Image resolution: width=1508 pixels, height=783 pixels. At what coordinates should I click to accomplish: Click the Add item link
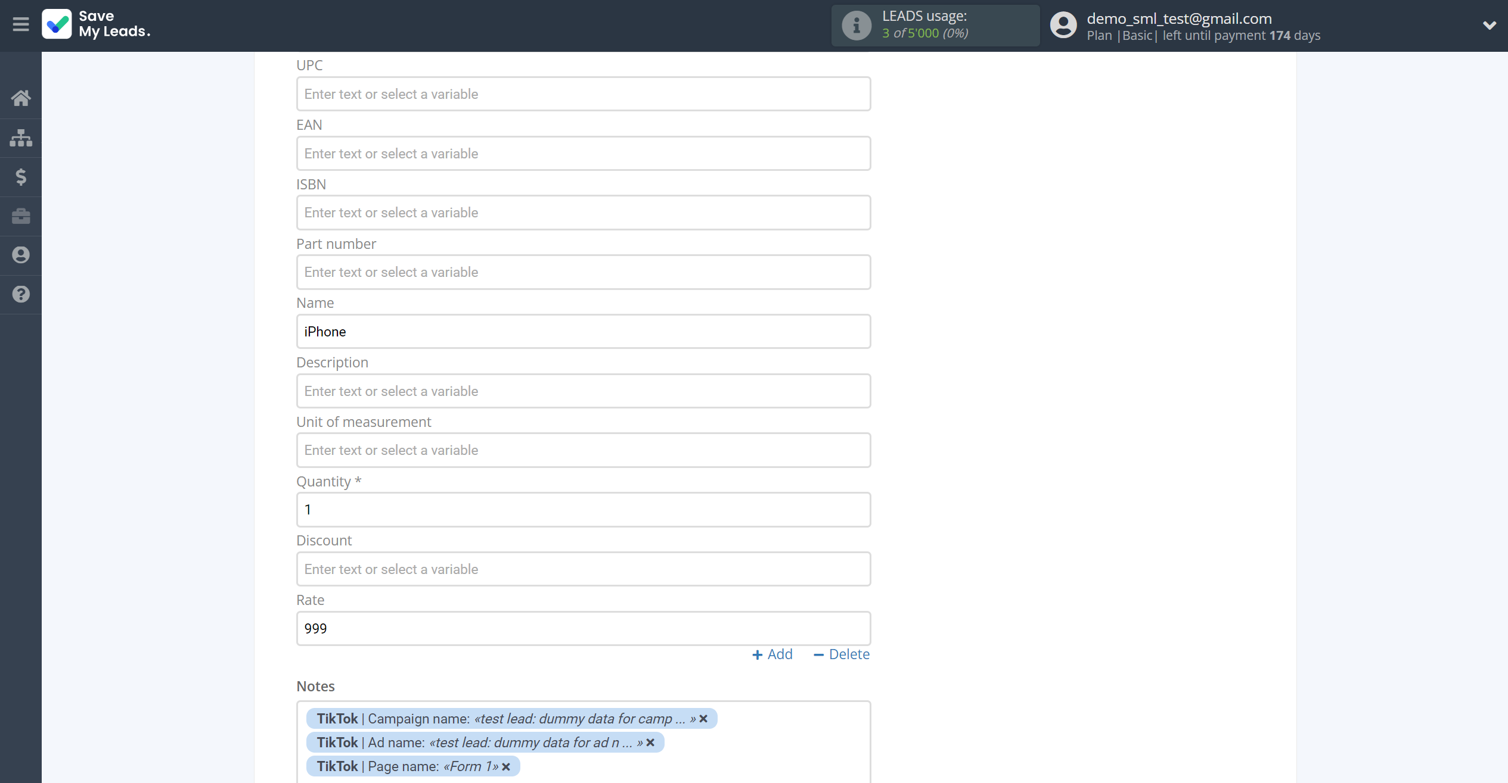pos(772,654)
